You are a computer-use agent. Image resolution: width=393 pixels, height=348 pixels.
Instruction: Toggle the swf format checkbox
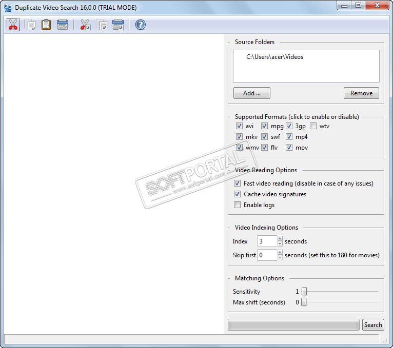(264, 137)
